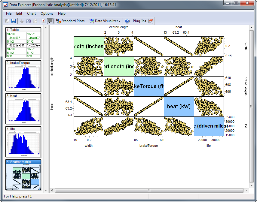Click the blue heat (kW) diagonal cell
Image resolution: width=257 pixels, height=202 pixels.
179,106
